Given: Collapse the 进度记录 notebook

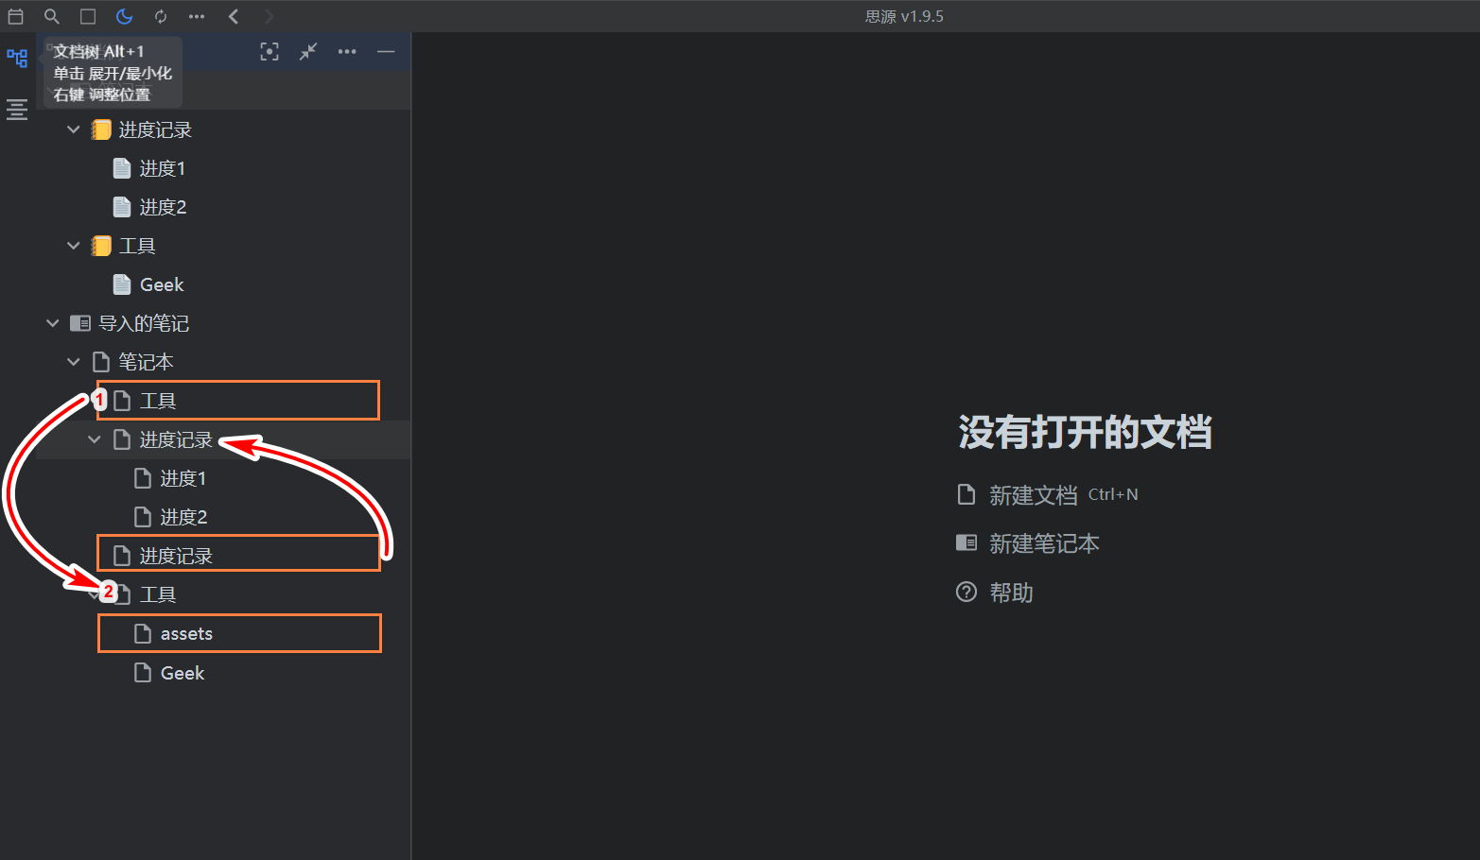Looking at the screenshot, I should tap(73, 129).
